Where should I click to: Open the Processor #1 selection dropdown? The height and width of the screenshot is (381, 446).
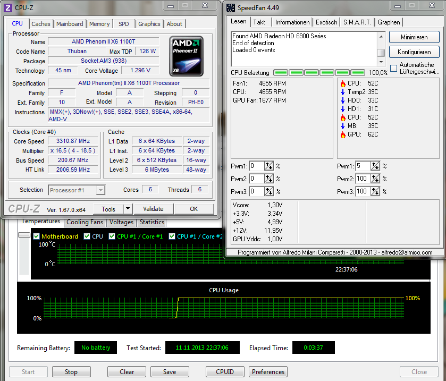click(x=77, y=190)
